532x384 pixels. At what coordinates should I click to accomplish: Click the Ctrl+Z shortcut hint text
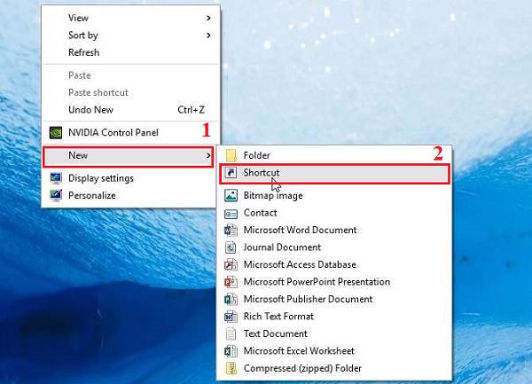[x=191, y=110]
